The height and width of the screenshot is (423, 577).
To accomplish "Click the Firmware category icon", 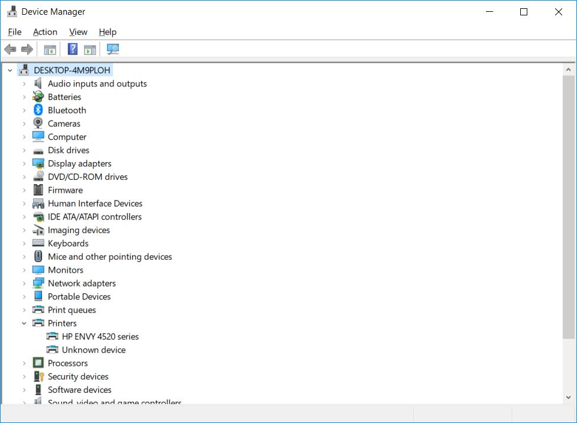I will point(38,190).
